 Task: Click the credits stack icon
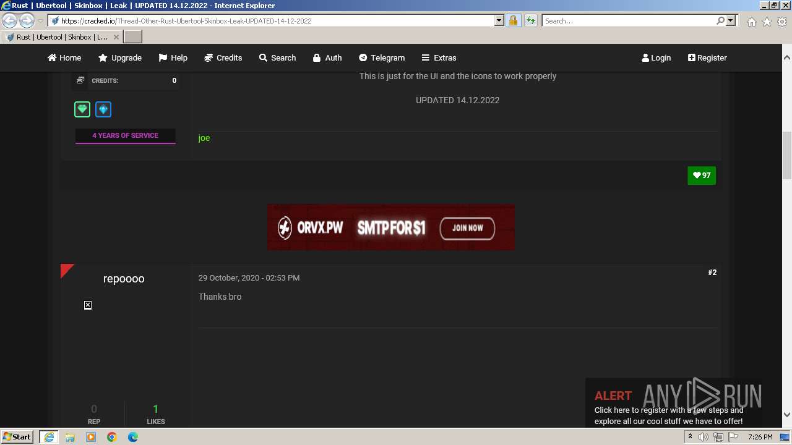(80, 80)
